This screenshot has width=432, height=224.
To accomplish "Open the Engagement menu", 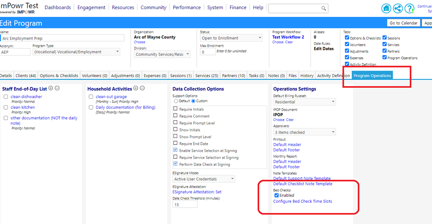I will (x=91, y=8).
